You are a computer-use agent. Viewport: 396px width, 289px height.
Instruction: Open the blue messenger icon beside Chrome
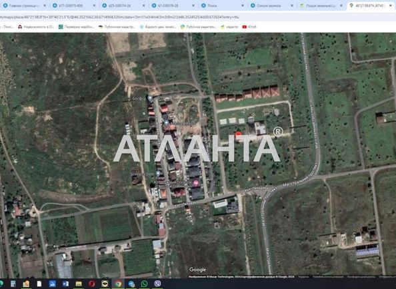131,284
